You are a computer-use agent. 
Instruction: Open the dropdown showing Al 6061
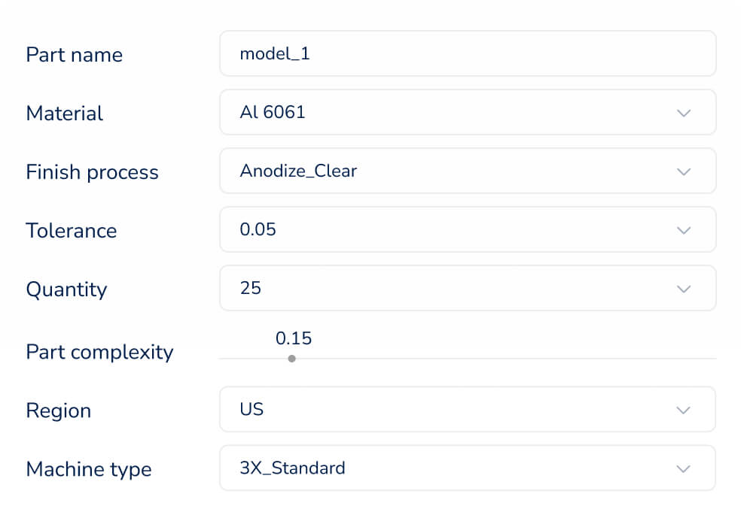[x=452, y=113]
